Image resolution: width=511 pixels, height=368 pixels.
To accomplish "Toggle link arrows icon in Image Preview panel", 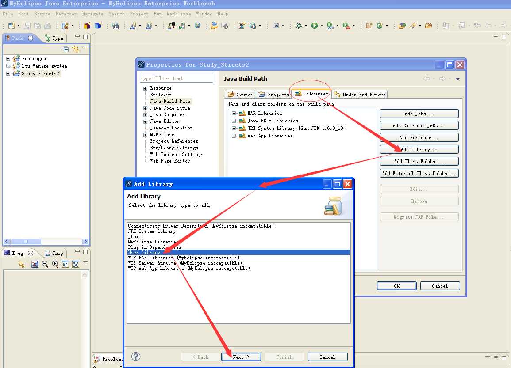I will tap(22, 264).
